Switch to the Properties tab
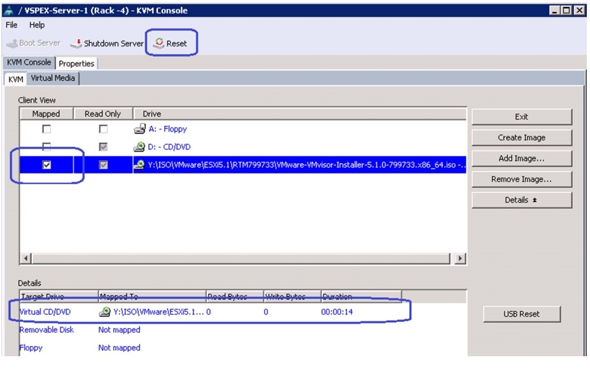This screenshot has width=590, height=381. 76,63
